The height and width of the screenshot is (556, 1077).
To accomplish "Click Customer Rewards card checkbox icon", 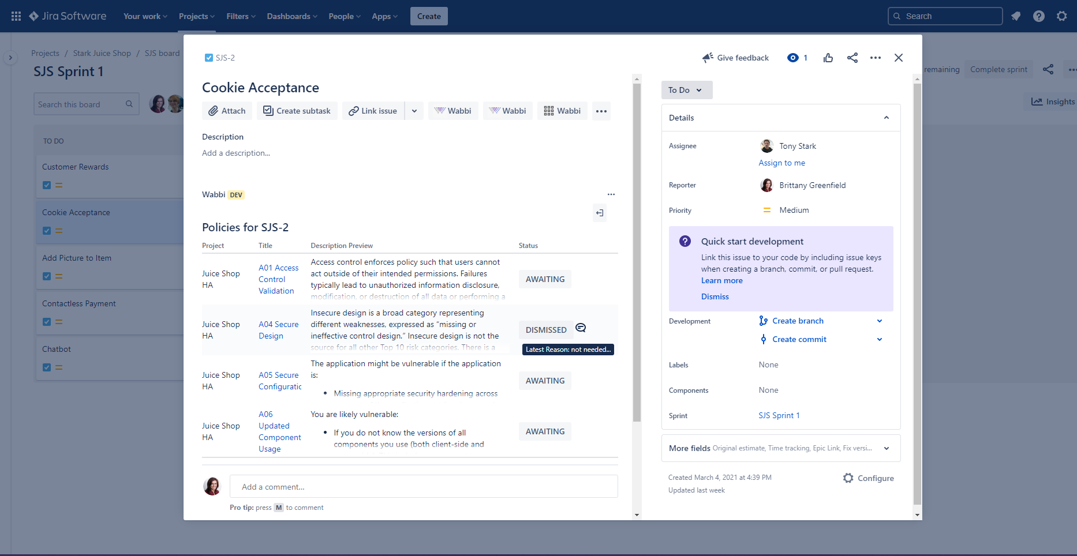I will tap(47, 185).
